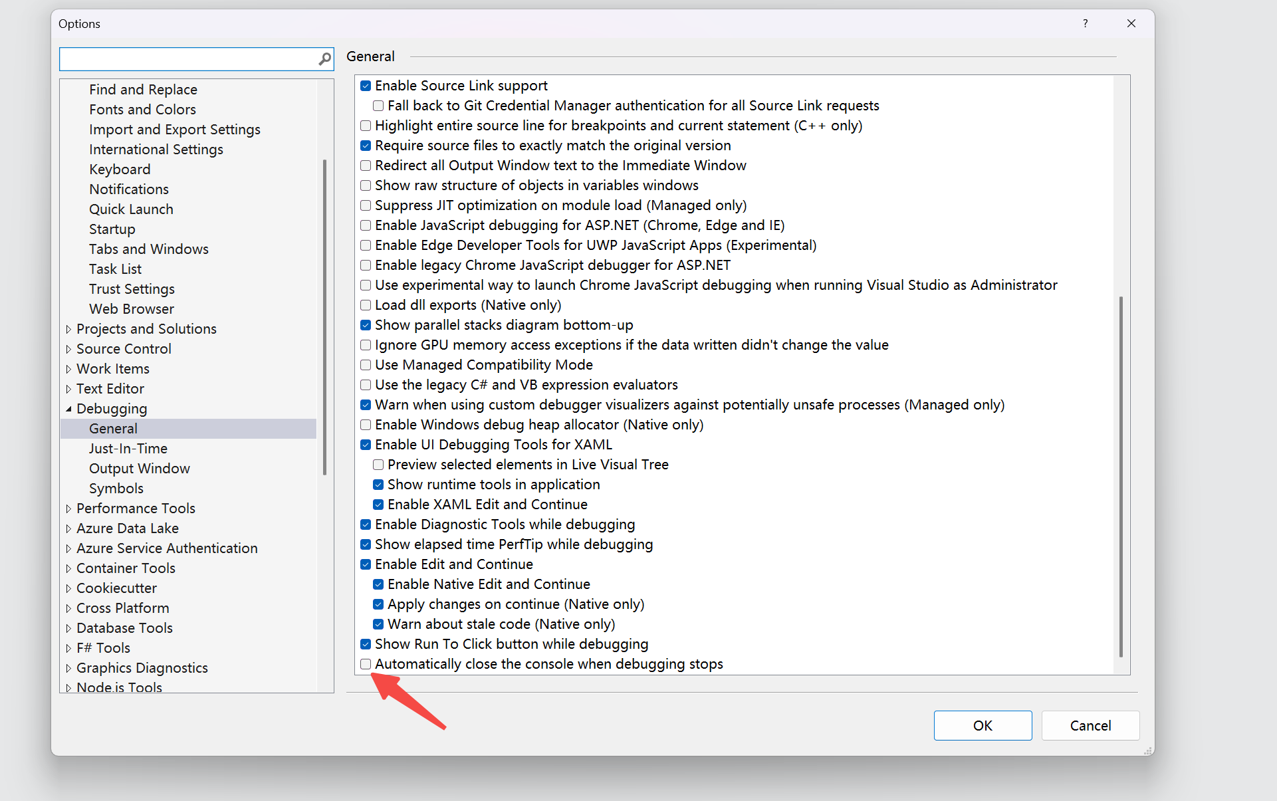Click the search magnifier icon
Viewport: 1277px width, 801px height.
[324, 59]
